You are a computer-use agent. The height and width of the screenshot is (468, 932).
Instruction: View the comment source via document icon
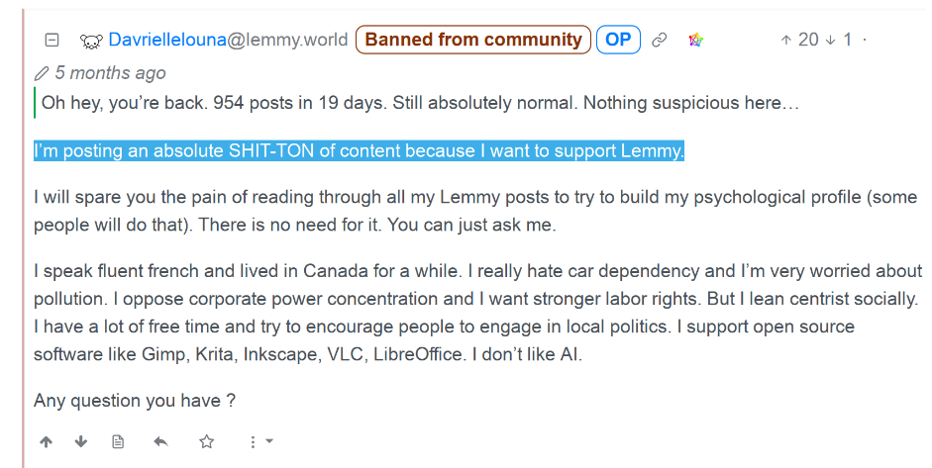pyautogui.click(x=118, y=441)
